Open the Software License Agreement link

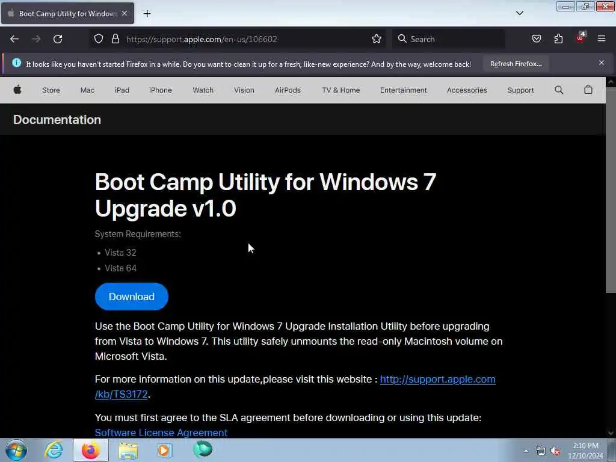pos(161,433)
